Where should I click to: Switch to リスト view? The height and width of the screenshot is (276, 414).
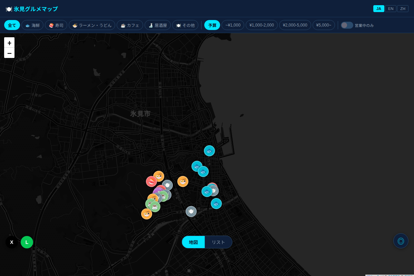pyautogui.click(x=218, y=242)
